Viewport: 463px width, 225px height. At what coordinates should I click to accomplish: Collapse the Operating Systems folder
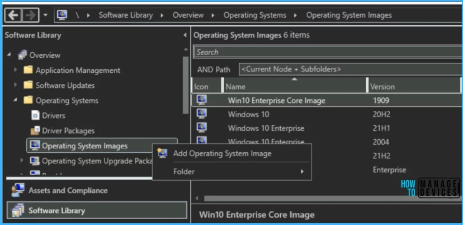pos(15,100)
